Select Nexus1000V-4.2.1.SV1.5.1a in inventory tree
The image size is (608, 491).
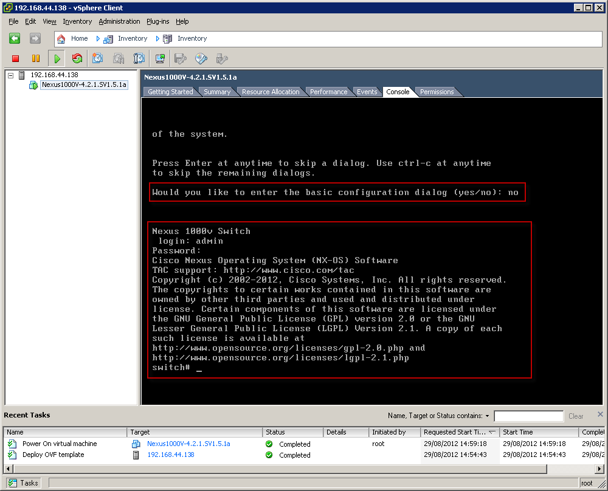84,85
